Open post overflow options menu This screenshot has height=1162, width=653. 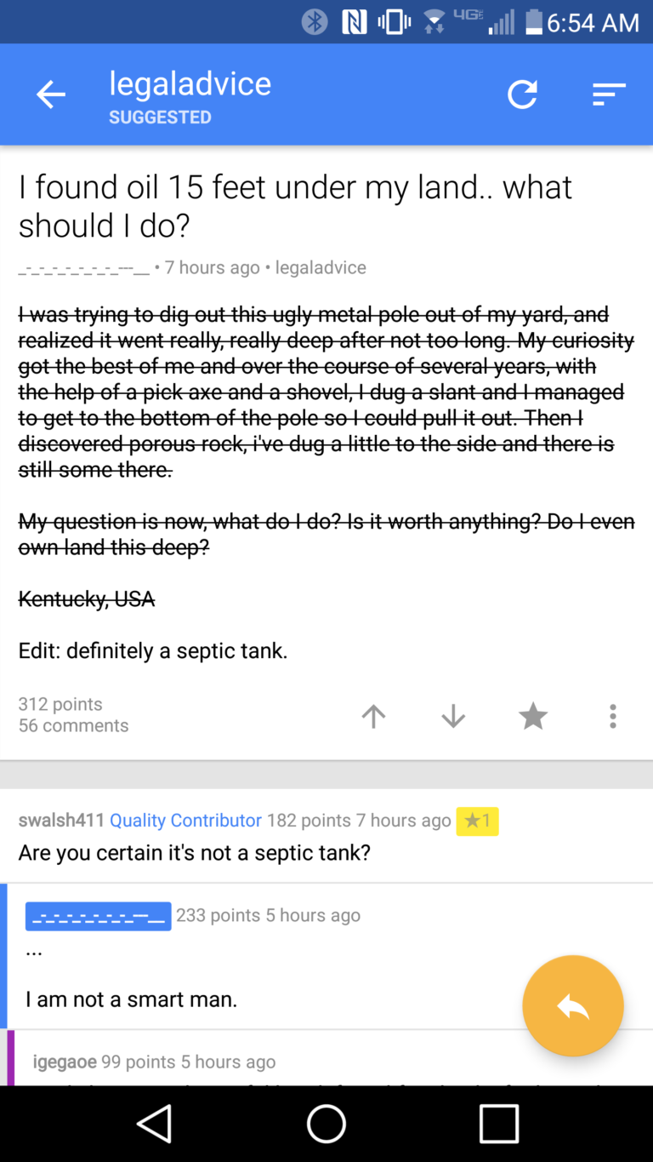click(x=612, y=716)
